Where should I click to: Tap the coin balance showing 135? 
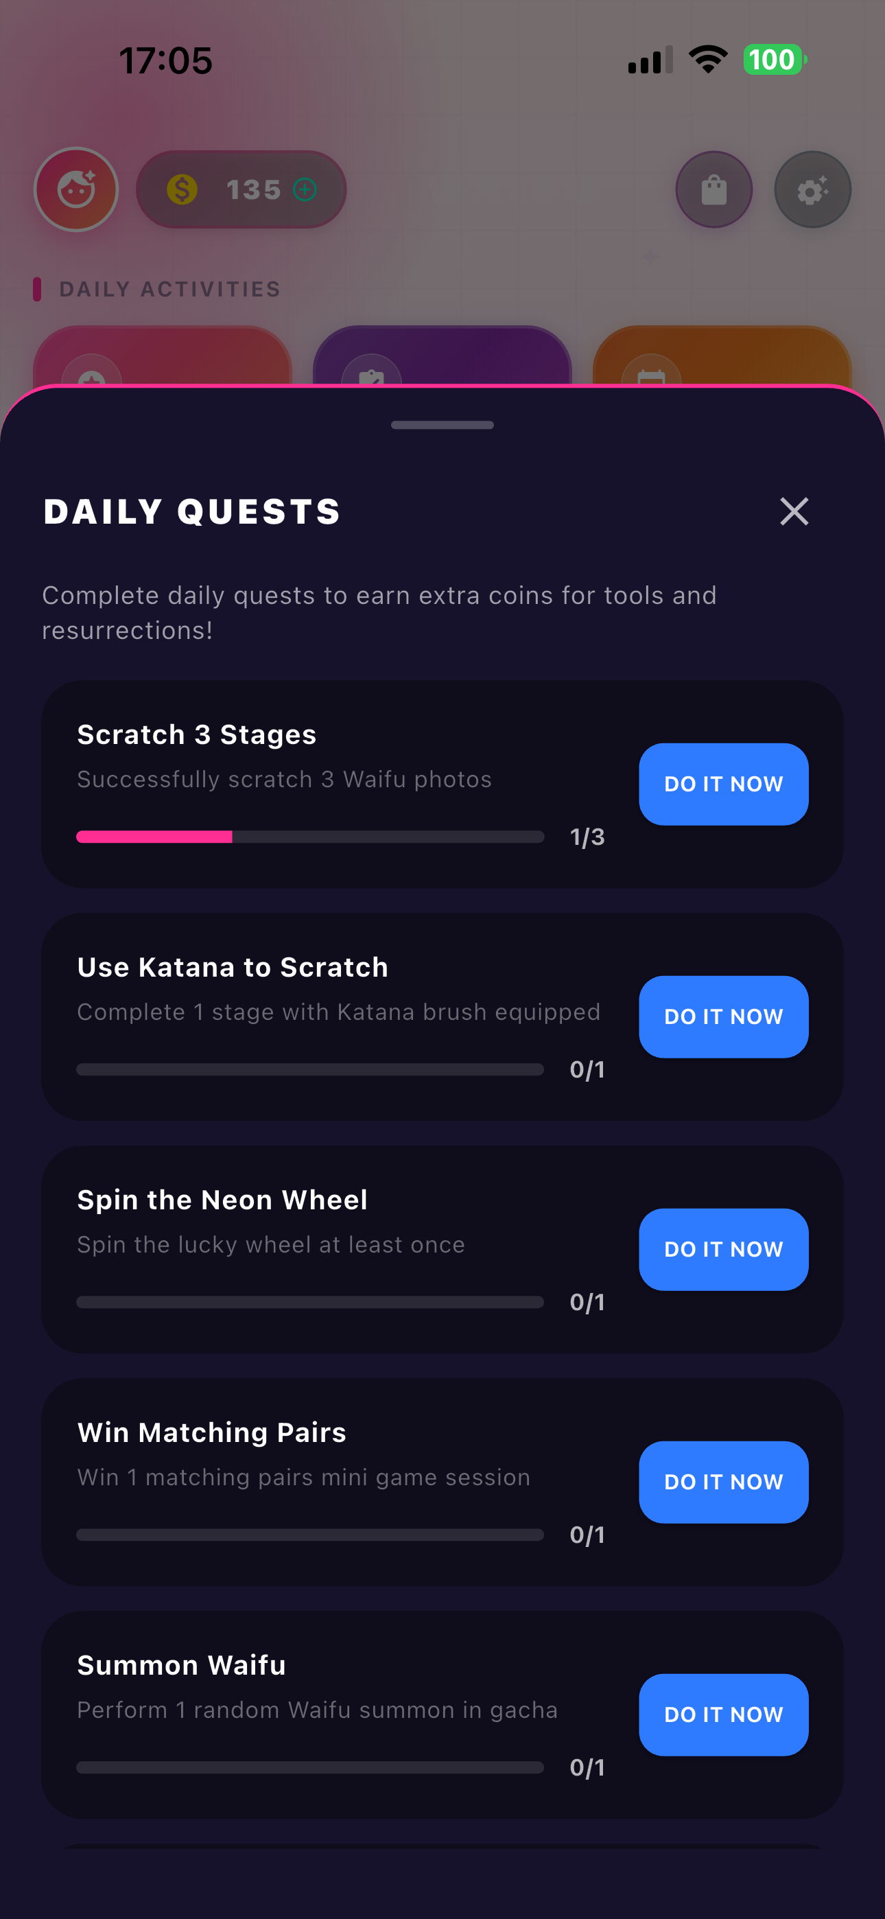[241, 189]
